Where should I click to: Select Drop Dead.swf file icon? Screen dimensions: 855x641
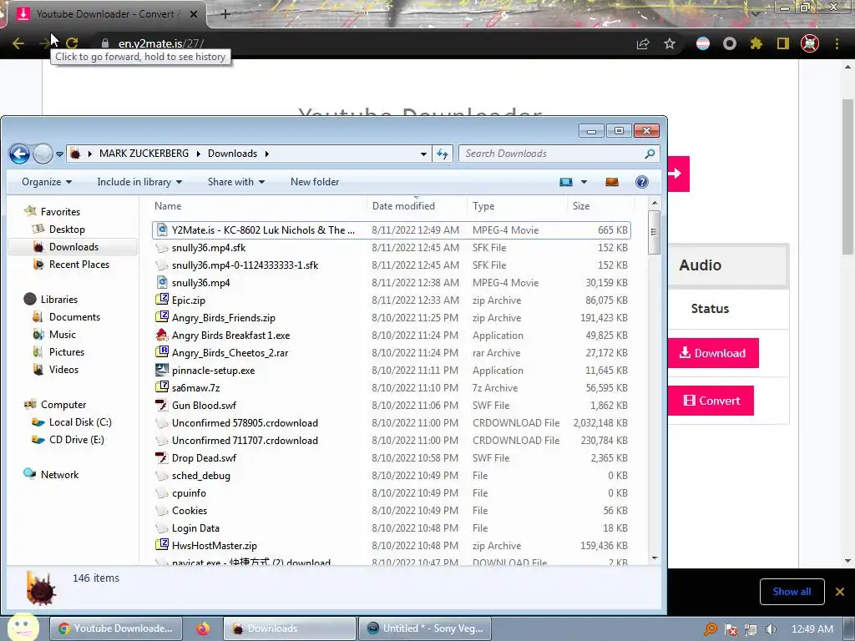(162, 458)
